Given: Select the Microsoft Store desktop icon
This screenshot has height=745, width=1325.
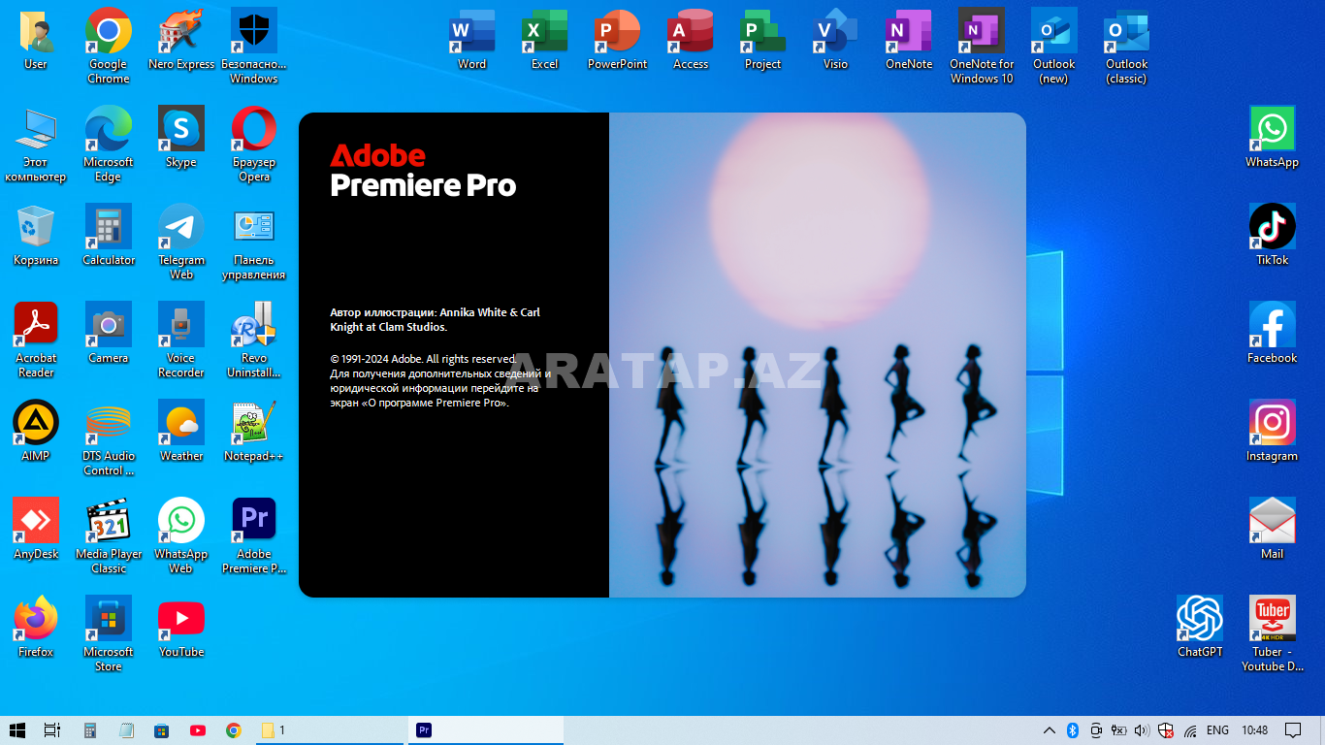Looking at the screenshot, I should pos(109,633).
